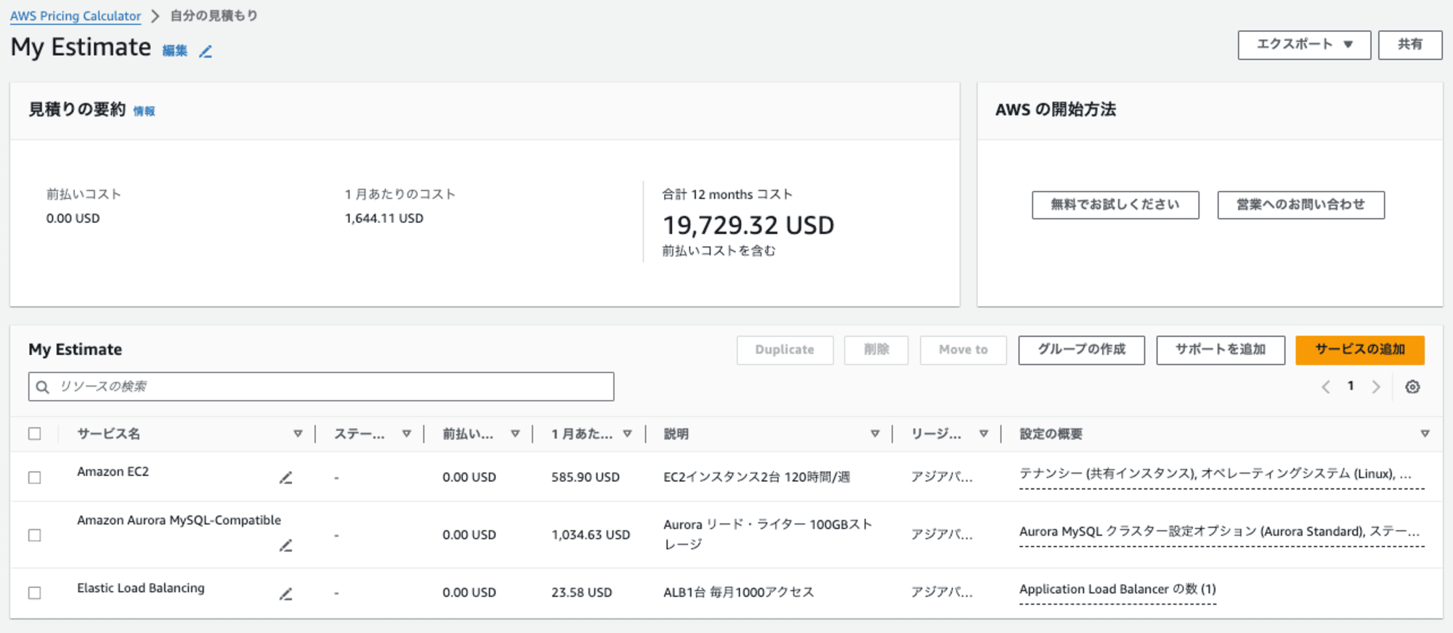The width and height of the screenshot is (1453, 633).
Task: Click the 自分の見積もり breadcrumb text
Action: pos(214,16)
